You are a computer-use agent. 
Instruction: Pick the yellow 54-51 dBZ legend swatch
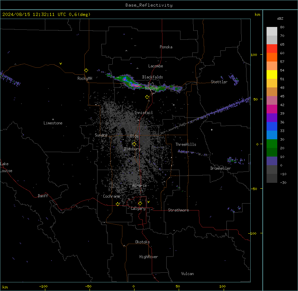272,74
